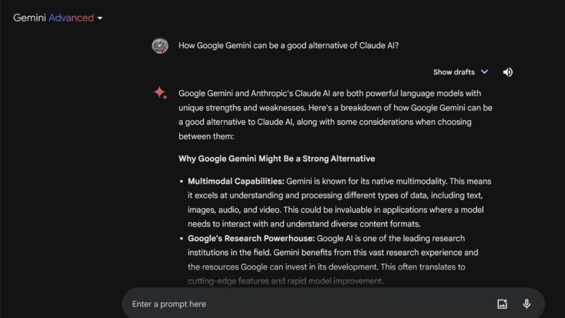Image resolution: width=565 pixels, height=318 pixels.
Task: Select the Gemini Advanced header menu
Action: point(57,18)
